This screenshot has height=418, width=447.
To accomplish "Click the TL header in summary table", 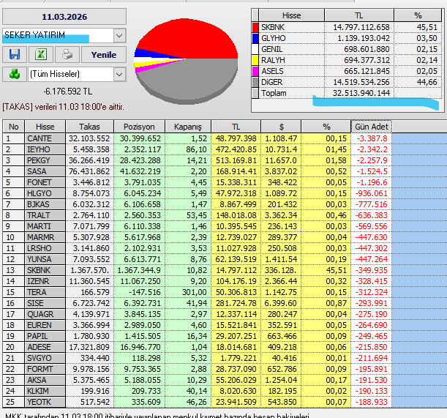I will click(359, 15).
